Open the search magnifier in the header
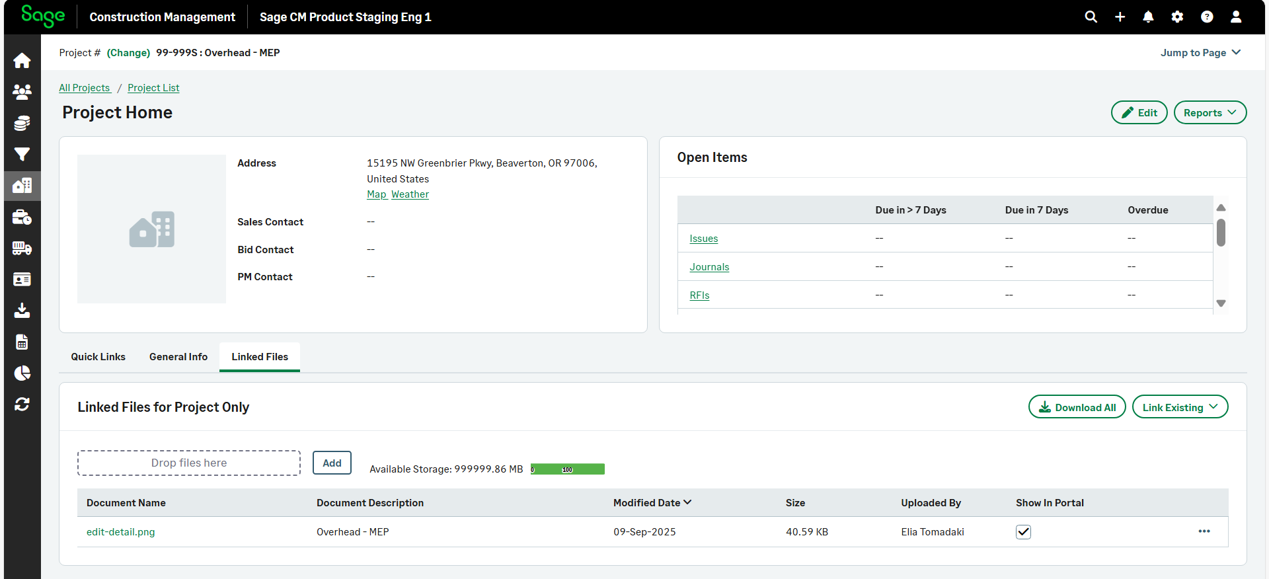 tap(1091, 17)
